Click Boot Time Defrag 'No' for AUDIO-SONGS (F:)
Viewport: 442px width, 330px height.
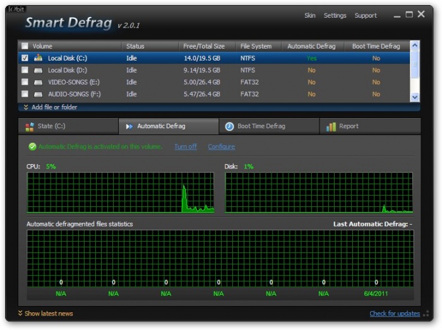click(376, 94)
